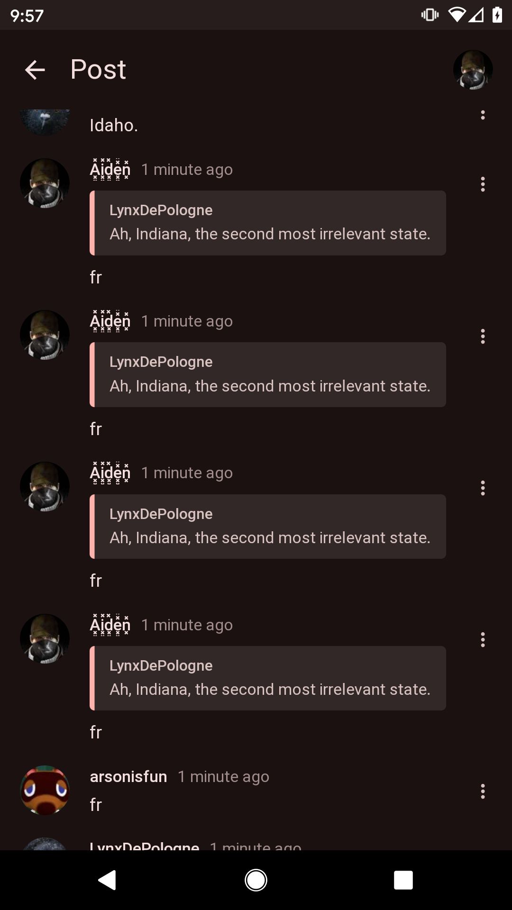Tap the bird avatar next to Idaho
This screenshot has width=512, height=910.
click(x=45, y=122)
